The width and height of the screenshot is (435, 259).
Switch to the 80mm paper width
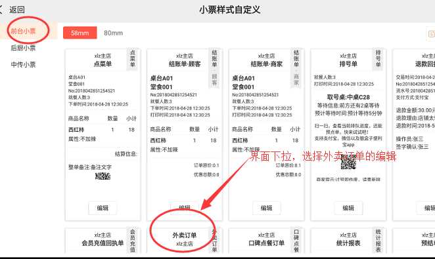[x=113, y=33]
